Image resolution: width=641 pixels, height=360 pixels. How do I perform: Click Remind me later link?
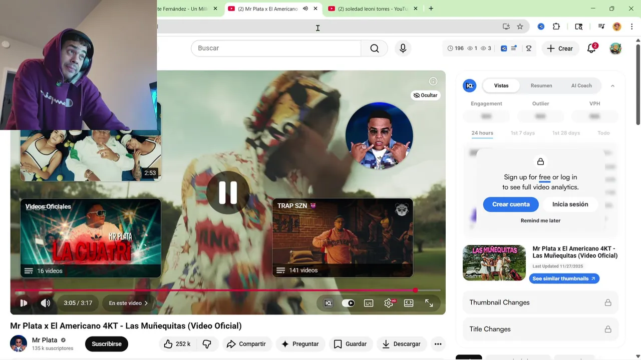[540, 220]
